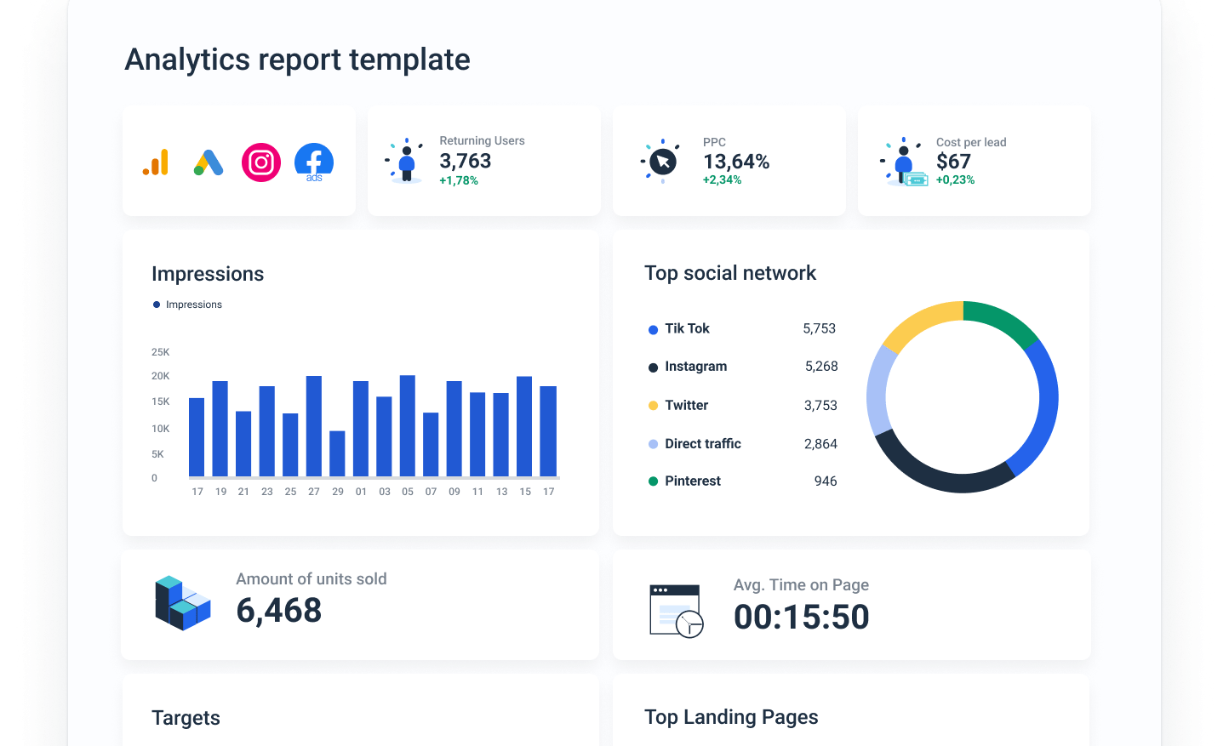Click the Google Analytics icon

click(x=156, y=162)
